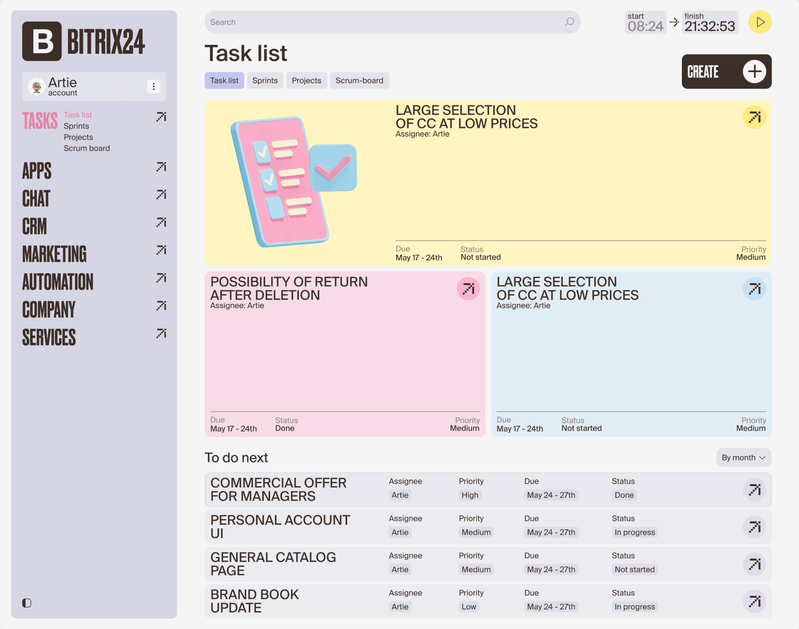Open Brand Book Update row arrow
The image size is (799, 629).
click(x=754, y=601)
